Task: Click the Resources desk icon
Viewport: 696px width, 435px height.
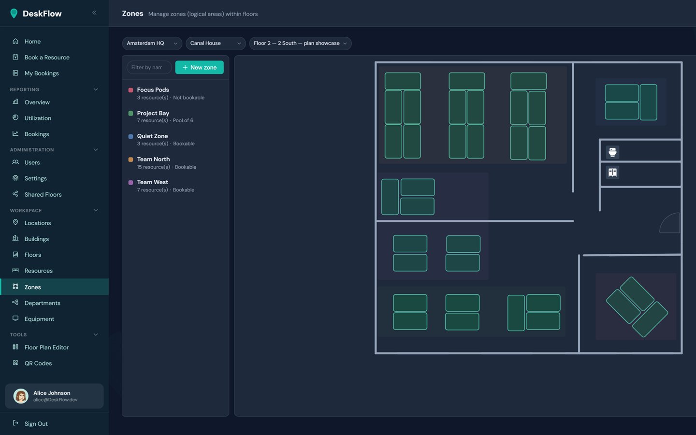Action: (15, 271)
